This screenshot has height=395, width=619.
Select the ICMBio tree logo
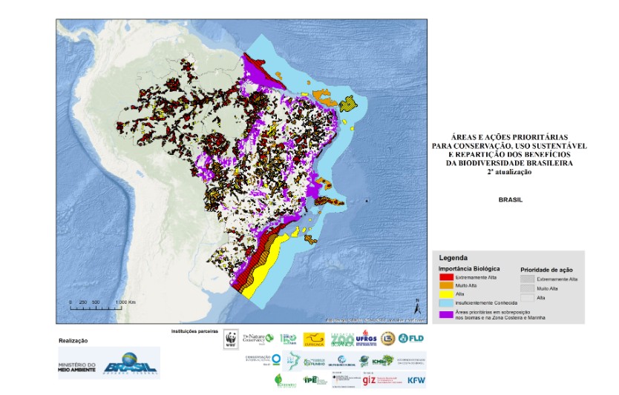[x=382, y=360]
